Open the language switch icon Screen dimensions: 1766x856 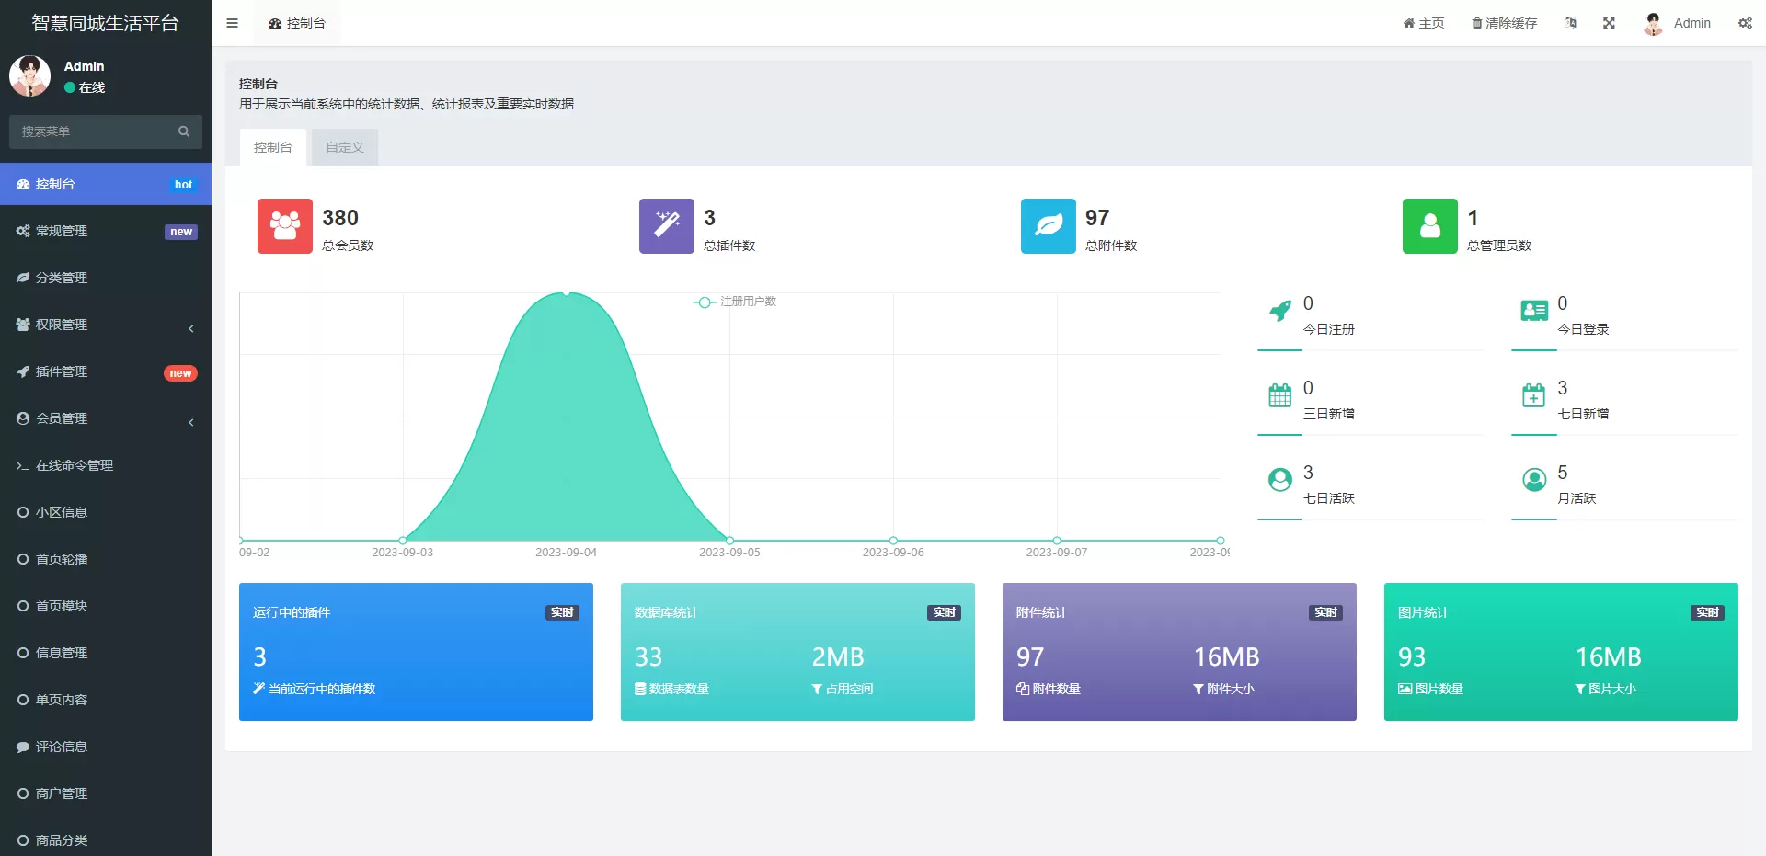1570,23
